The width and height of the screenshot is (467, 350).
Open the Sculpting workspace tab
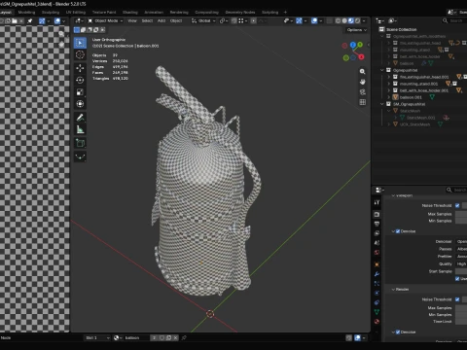point(51,13)
